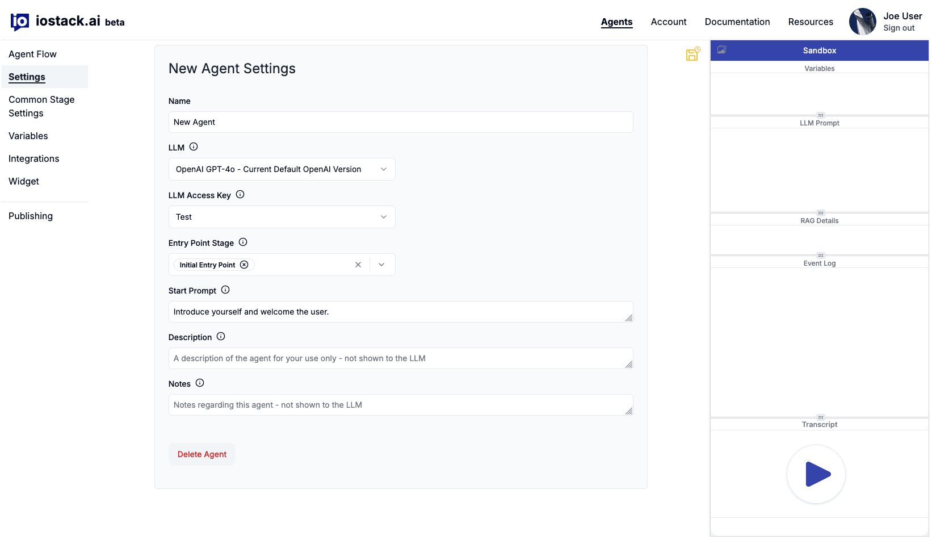
Task: Click the save agent icon
Action: [693, 54]
